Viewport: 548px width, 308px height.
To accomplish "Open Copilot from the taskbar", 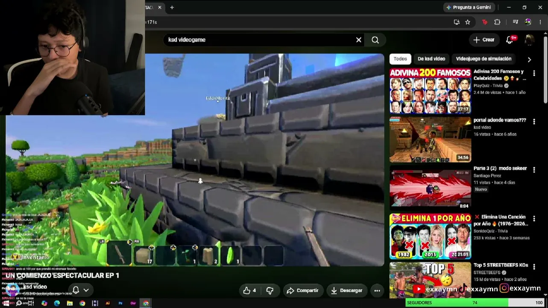I will pos(44,303).
